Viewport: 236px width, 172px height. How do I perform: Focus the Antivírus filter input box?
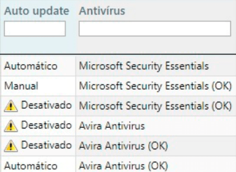[x=155, y=28]
